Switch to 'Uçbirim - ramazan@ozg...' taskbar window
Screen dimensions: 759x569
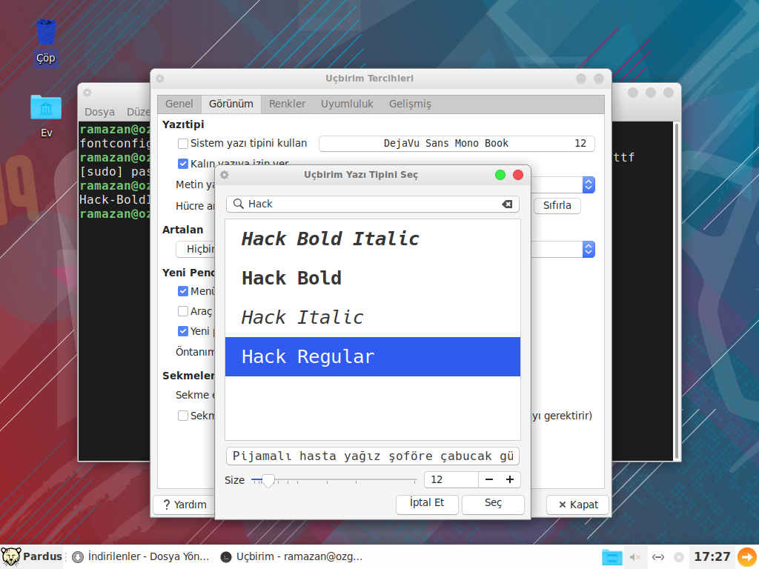pos(291,557)
